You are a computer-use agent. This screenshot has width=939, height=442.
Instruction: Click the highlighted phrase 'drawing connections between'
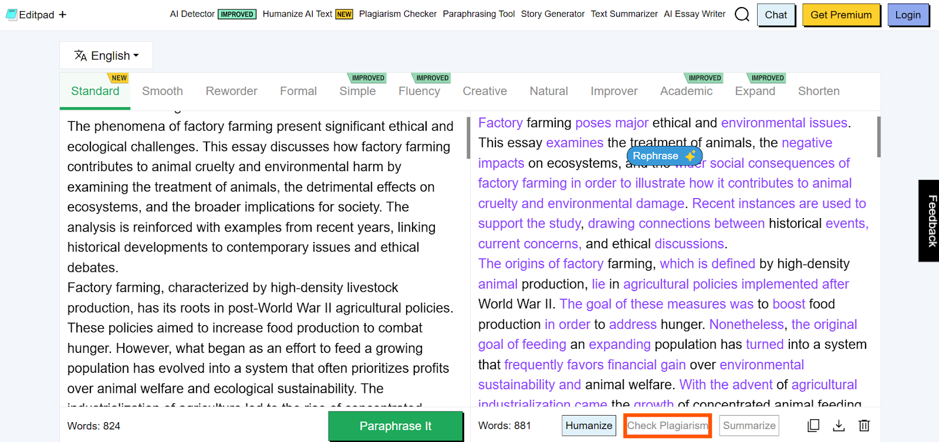[x=676, y=224]
